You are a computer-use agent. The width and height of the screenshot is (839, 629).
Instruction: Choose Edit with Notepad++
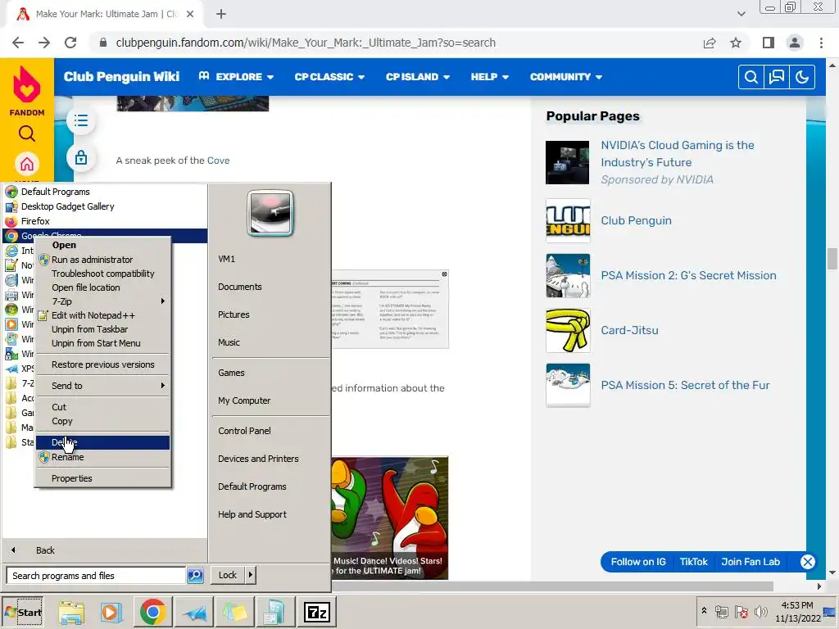[102, 315]
